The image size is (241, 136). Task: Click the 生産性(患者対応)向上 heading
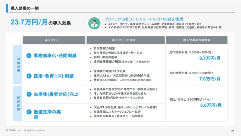[56, 94]
